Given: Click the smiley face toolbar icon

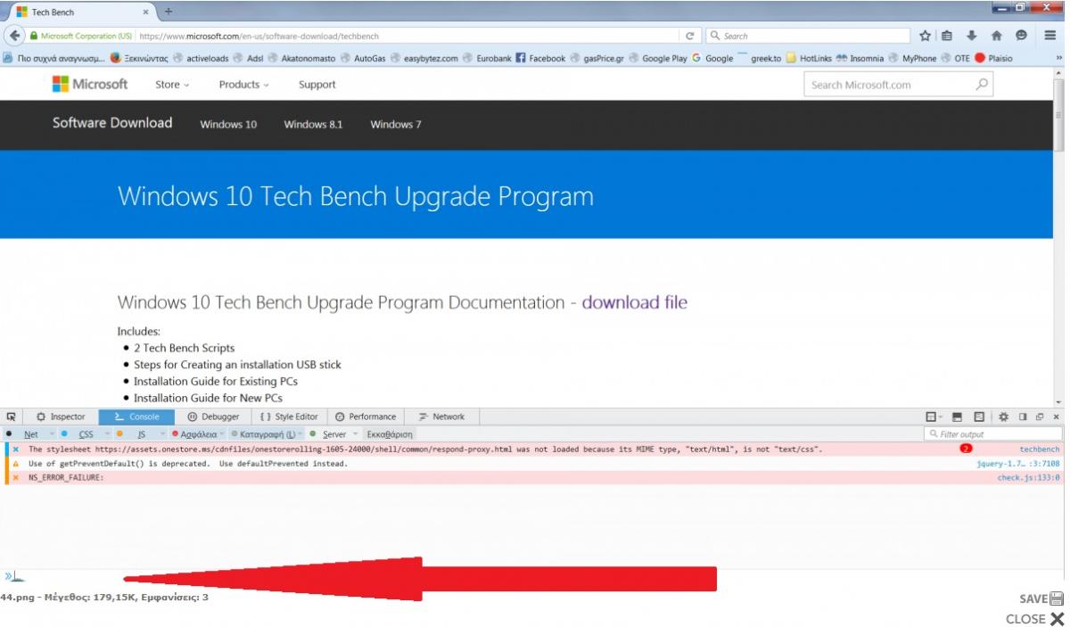Looking at the screenshot, I should click(1021, 36).
